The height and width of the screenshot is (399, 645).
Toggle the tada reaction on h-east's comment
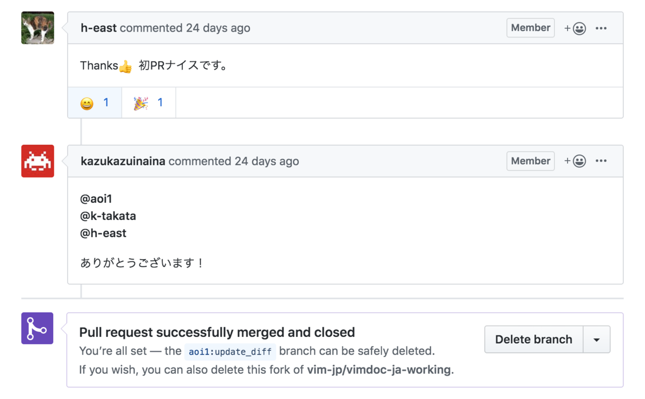click(x=148, y=102)
